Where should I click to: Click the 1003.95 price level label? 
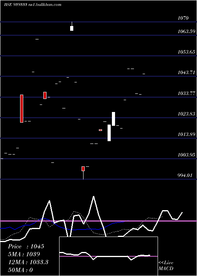[186, 155]
